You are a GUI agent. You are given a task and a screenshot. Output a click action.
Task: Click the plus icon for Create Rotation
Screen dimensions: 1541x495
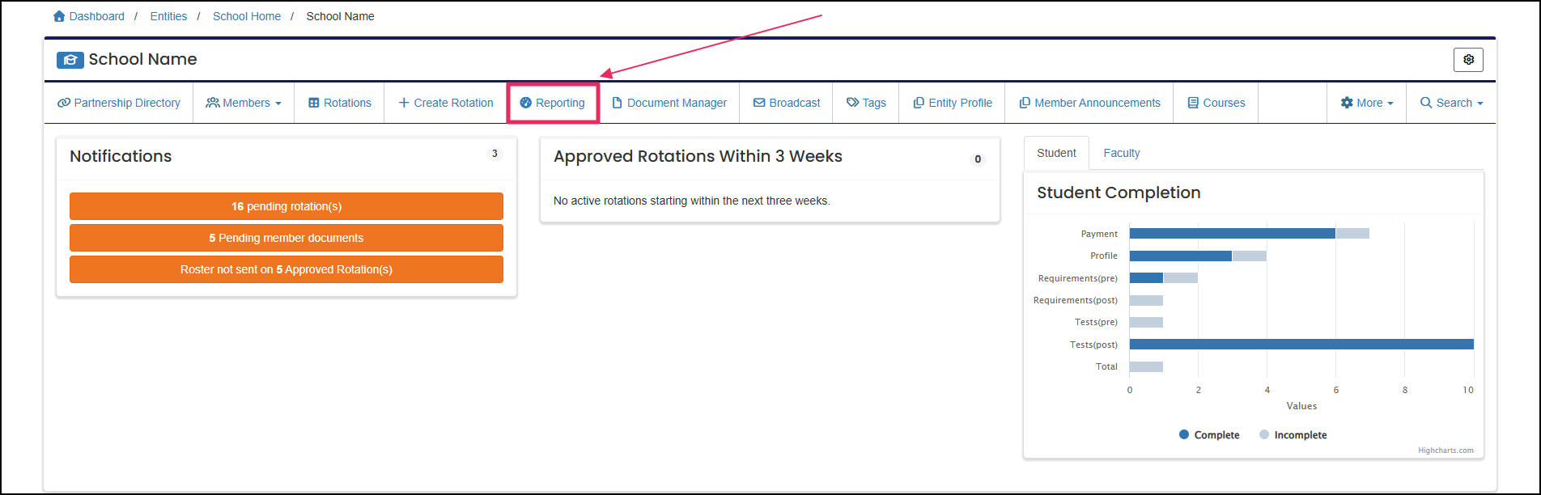pyautogui.click(x=404, y=103)
